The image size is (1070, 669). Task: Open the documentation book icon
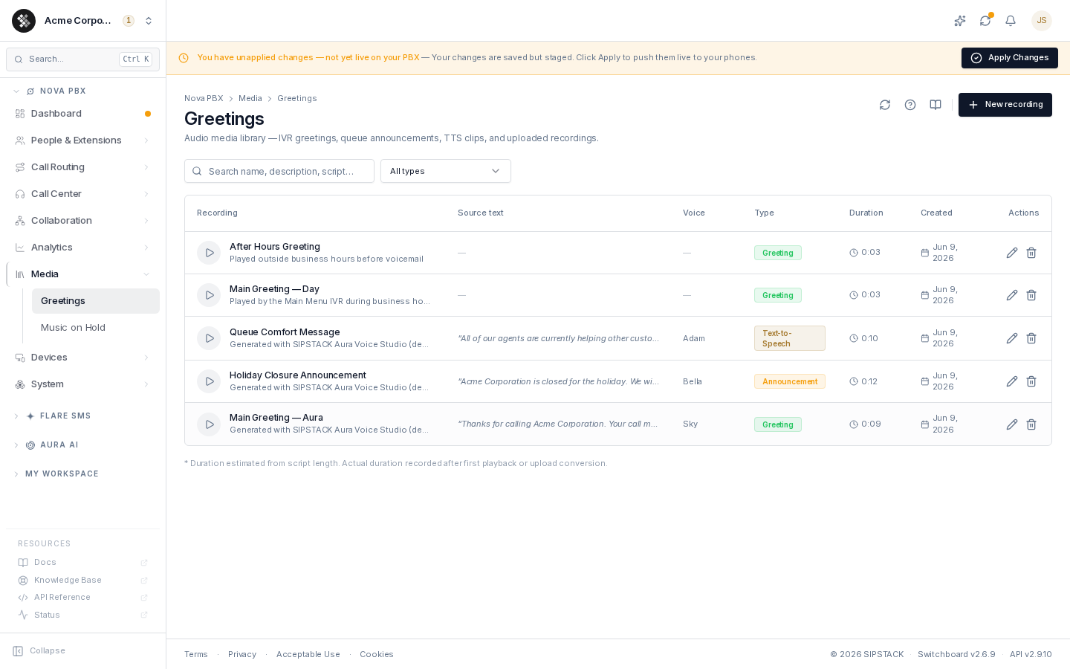[936, 105]
